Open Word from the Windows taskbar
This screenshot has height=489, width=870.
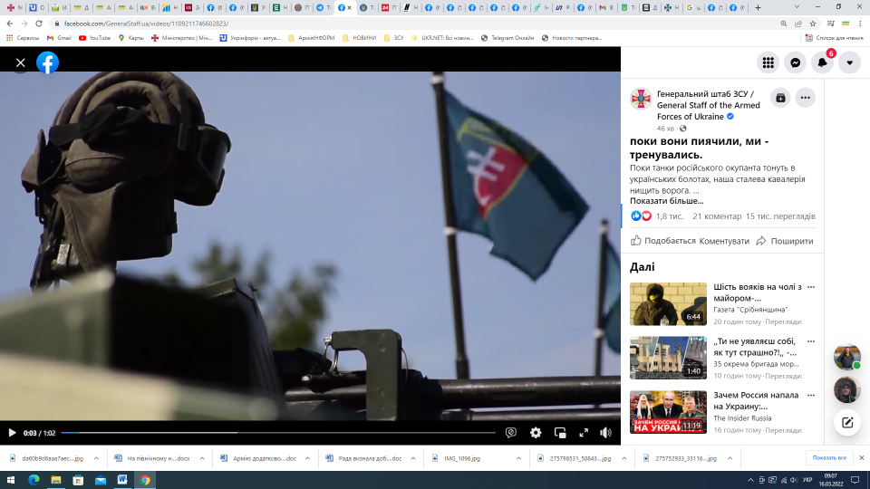click(122, 479)
